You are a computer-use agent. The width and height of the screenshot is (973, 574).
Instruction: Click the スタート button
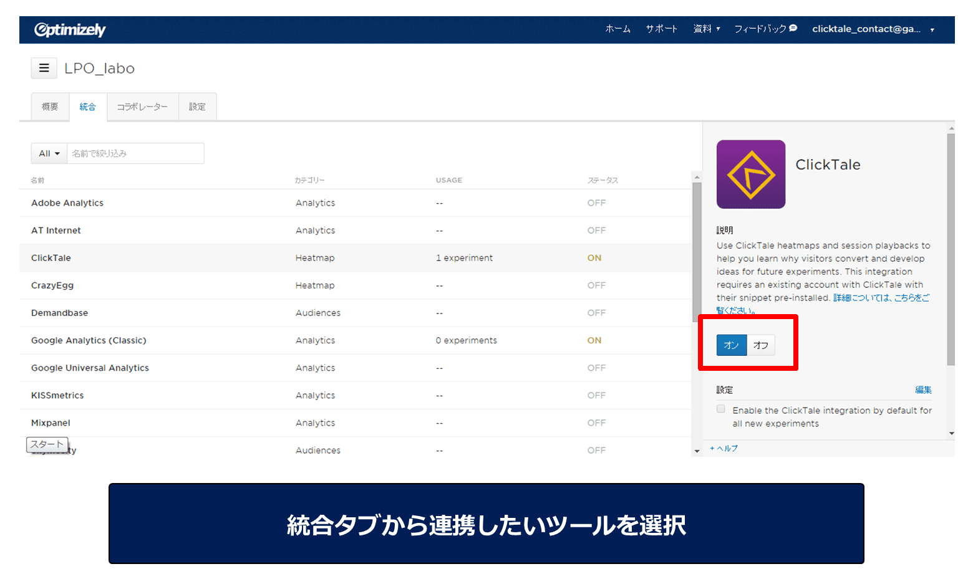click(47, 444)
